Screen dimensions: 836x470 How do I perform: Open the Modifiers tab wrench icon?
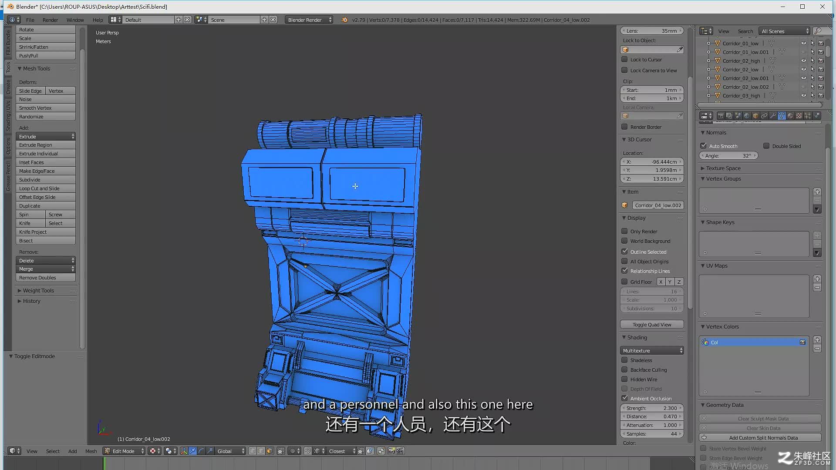click(773, 116)
